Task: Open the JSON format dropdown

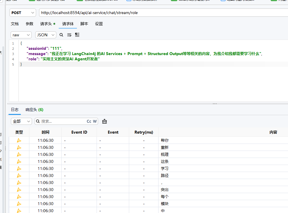Action: pyautogui.click(x=46, y=35)
